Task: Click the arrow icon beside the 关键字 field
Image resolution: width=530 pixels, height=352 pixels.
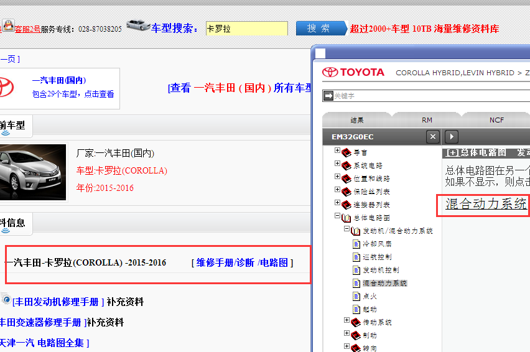Action: (328, 96)
